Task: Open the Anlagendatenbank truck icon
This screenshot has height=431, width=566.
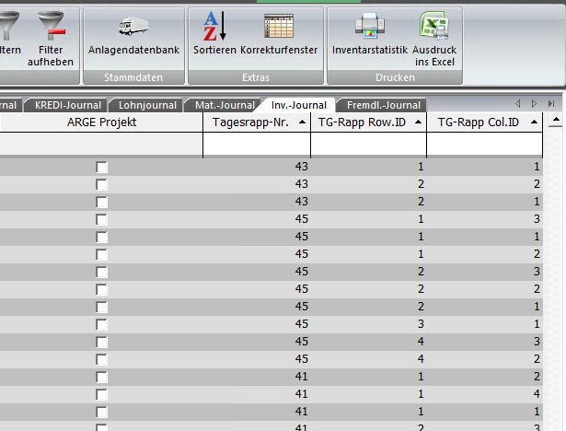Action: pos(133,26)
